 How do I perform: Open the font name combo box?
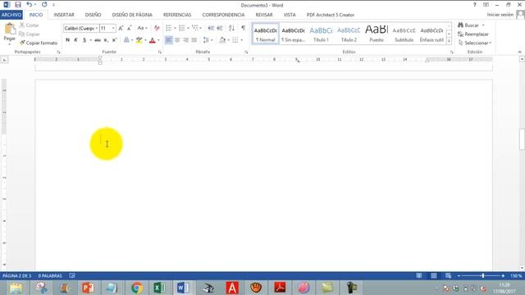(x=81, y=29)
